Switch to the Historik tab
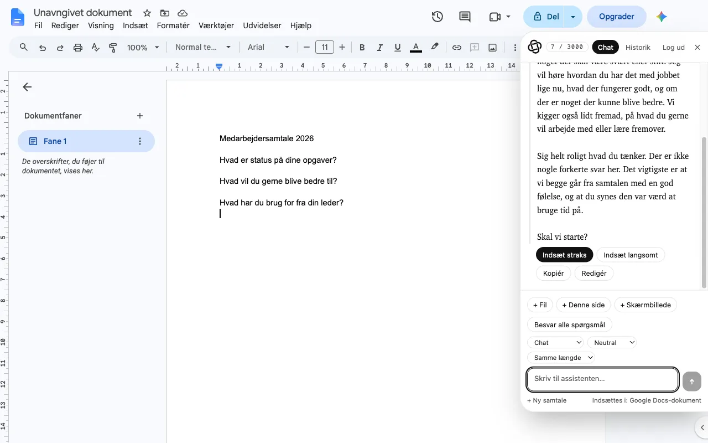 (638, 48)
